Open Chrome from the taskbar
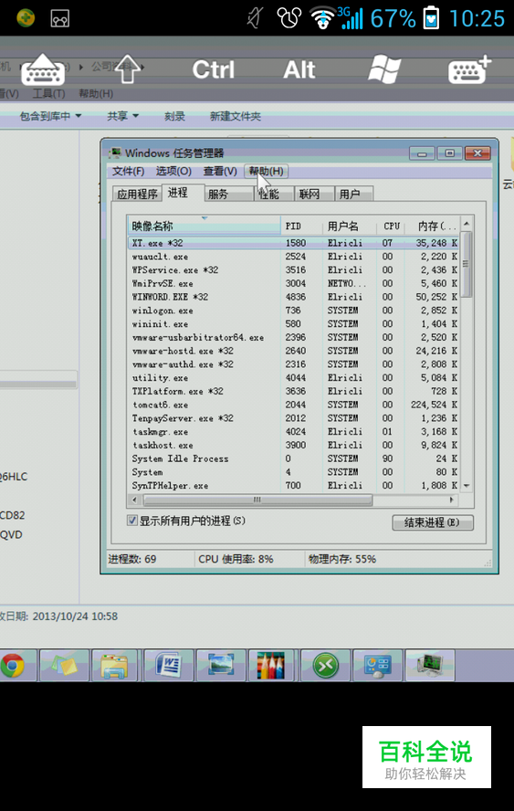 tap(13, 665)
